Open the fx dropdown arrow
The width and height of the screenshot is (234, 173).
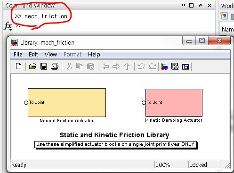click(x=10, y=30)
